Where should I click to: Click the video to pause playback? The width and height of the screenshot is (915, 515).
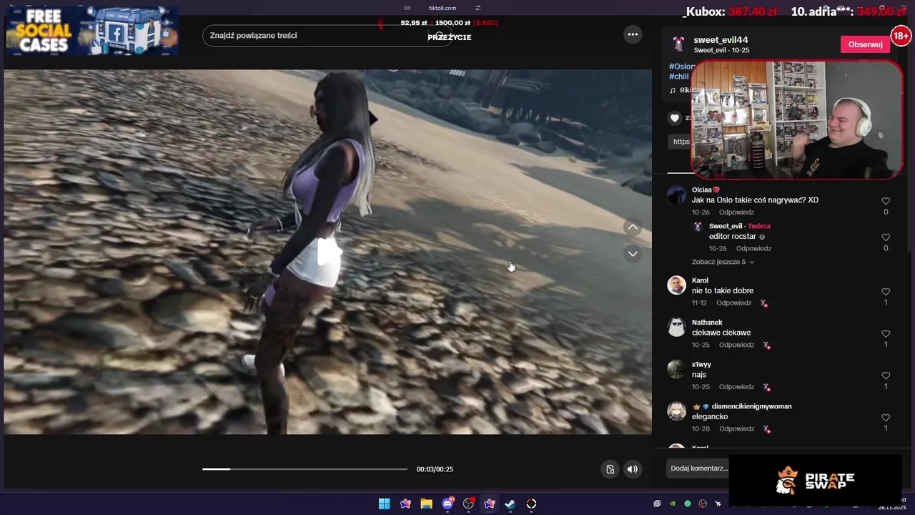[327, 252]
